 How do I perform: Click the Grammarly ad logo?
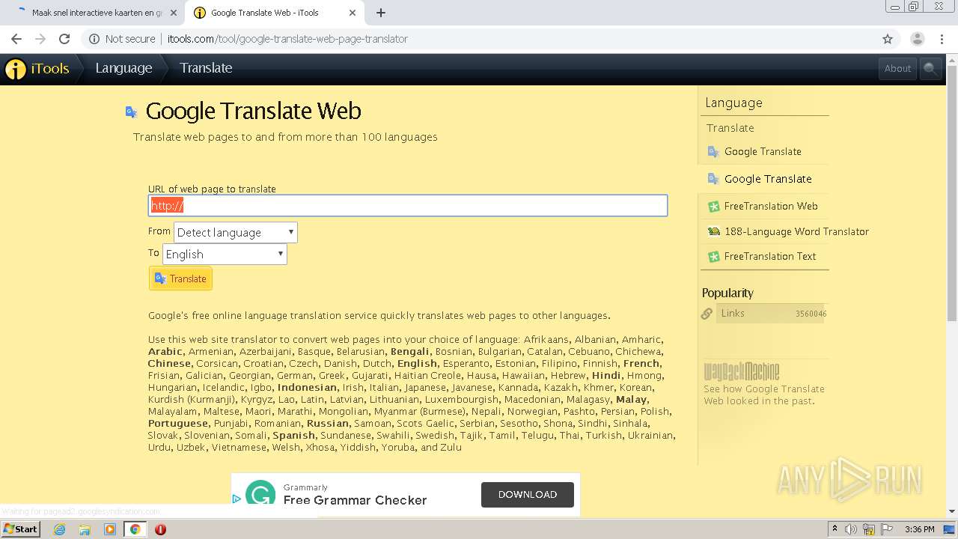click(260, 494)
